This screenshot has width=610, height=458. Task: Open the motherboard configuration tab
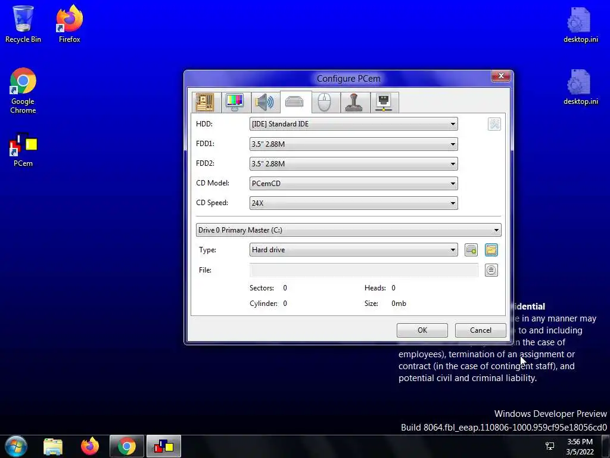(x=205, y=103)
